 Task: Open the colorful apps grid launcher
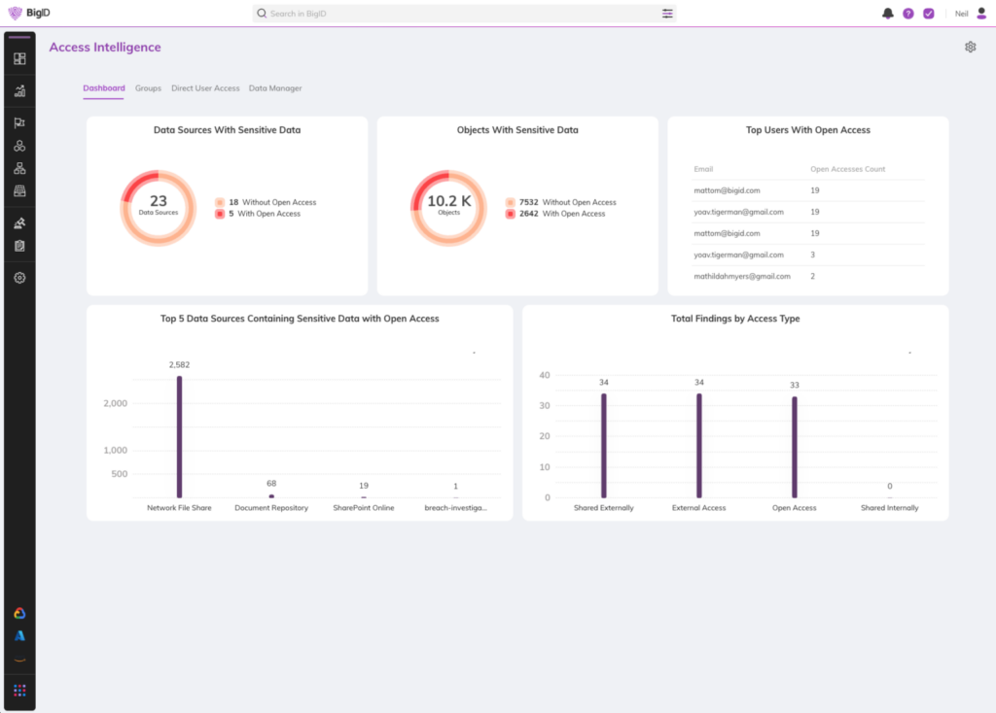[19, 691]
